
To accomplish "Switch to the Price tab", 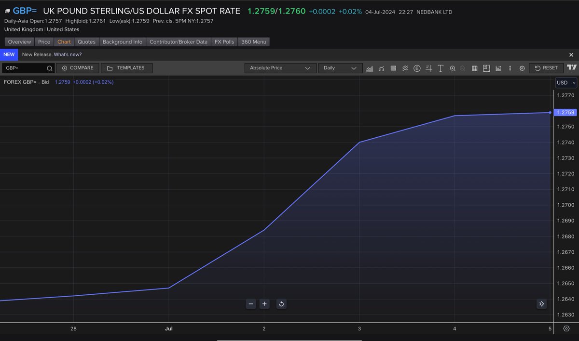I will click(x=44, y=42).
